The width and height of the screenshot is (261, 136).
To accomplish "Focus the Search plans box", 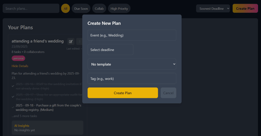I will click(x=31, y=8).
